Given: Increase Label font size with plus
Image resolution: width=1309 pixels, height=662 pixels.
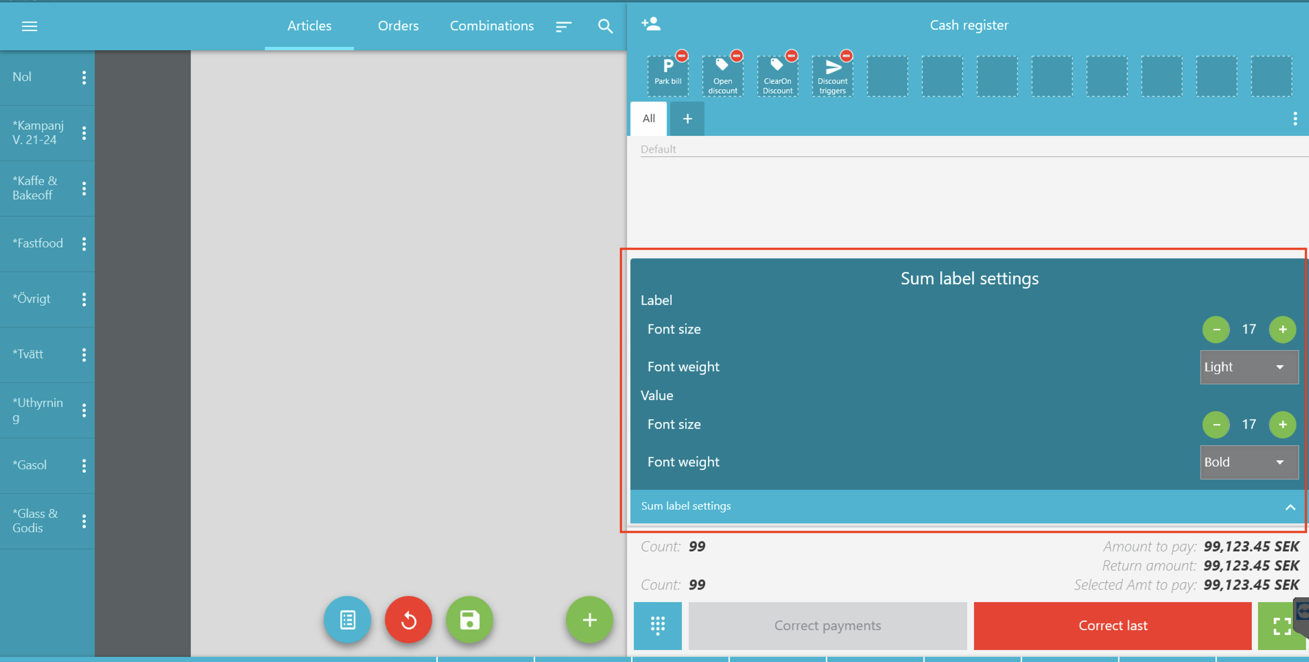Looking at the screenshot, I should pos(1282,329).
